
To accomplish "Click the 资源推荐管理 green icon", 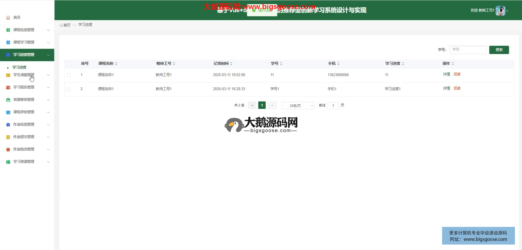I will click(8, 100).
